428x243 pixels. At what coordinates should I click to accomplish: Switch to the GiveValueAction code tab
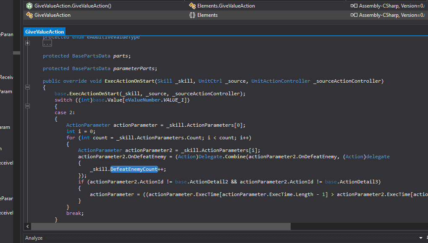(45, 31)
